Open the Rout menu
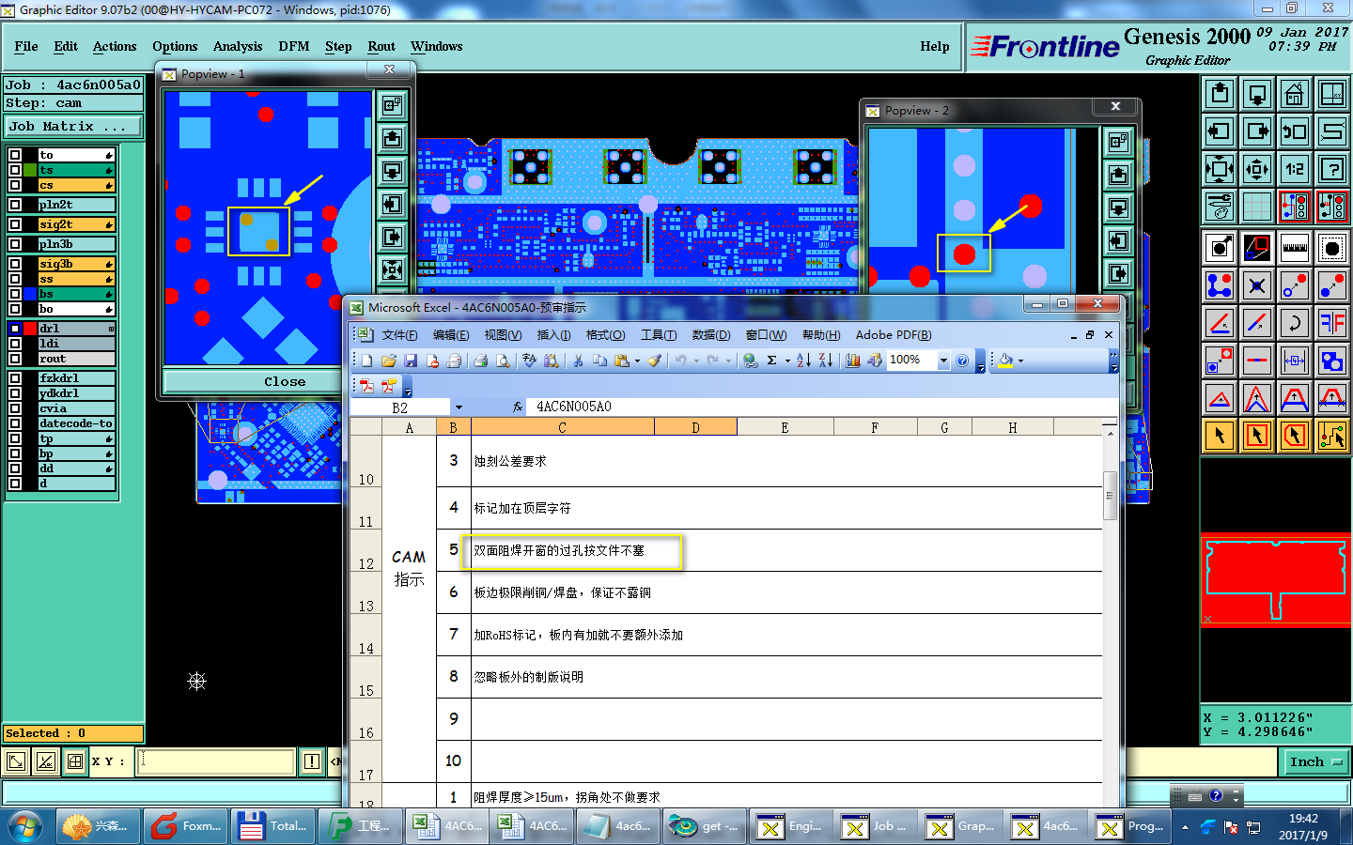This screenshot has height=845, width=1353. pyautogui.click(x=381, y=46)
